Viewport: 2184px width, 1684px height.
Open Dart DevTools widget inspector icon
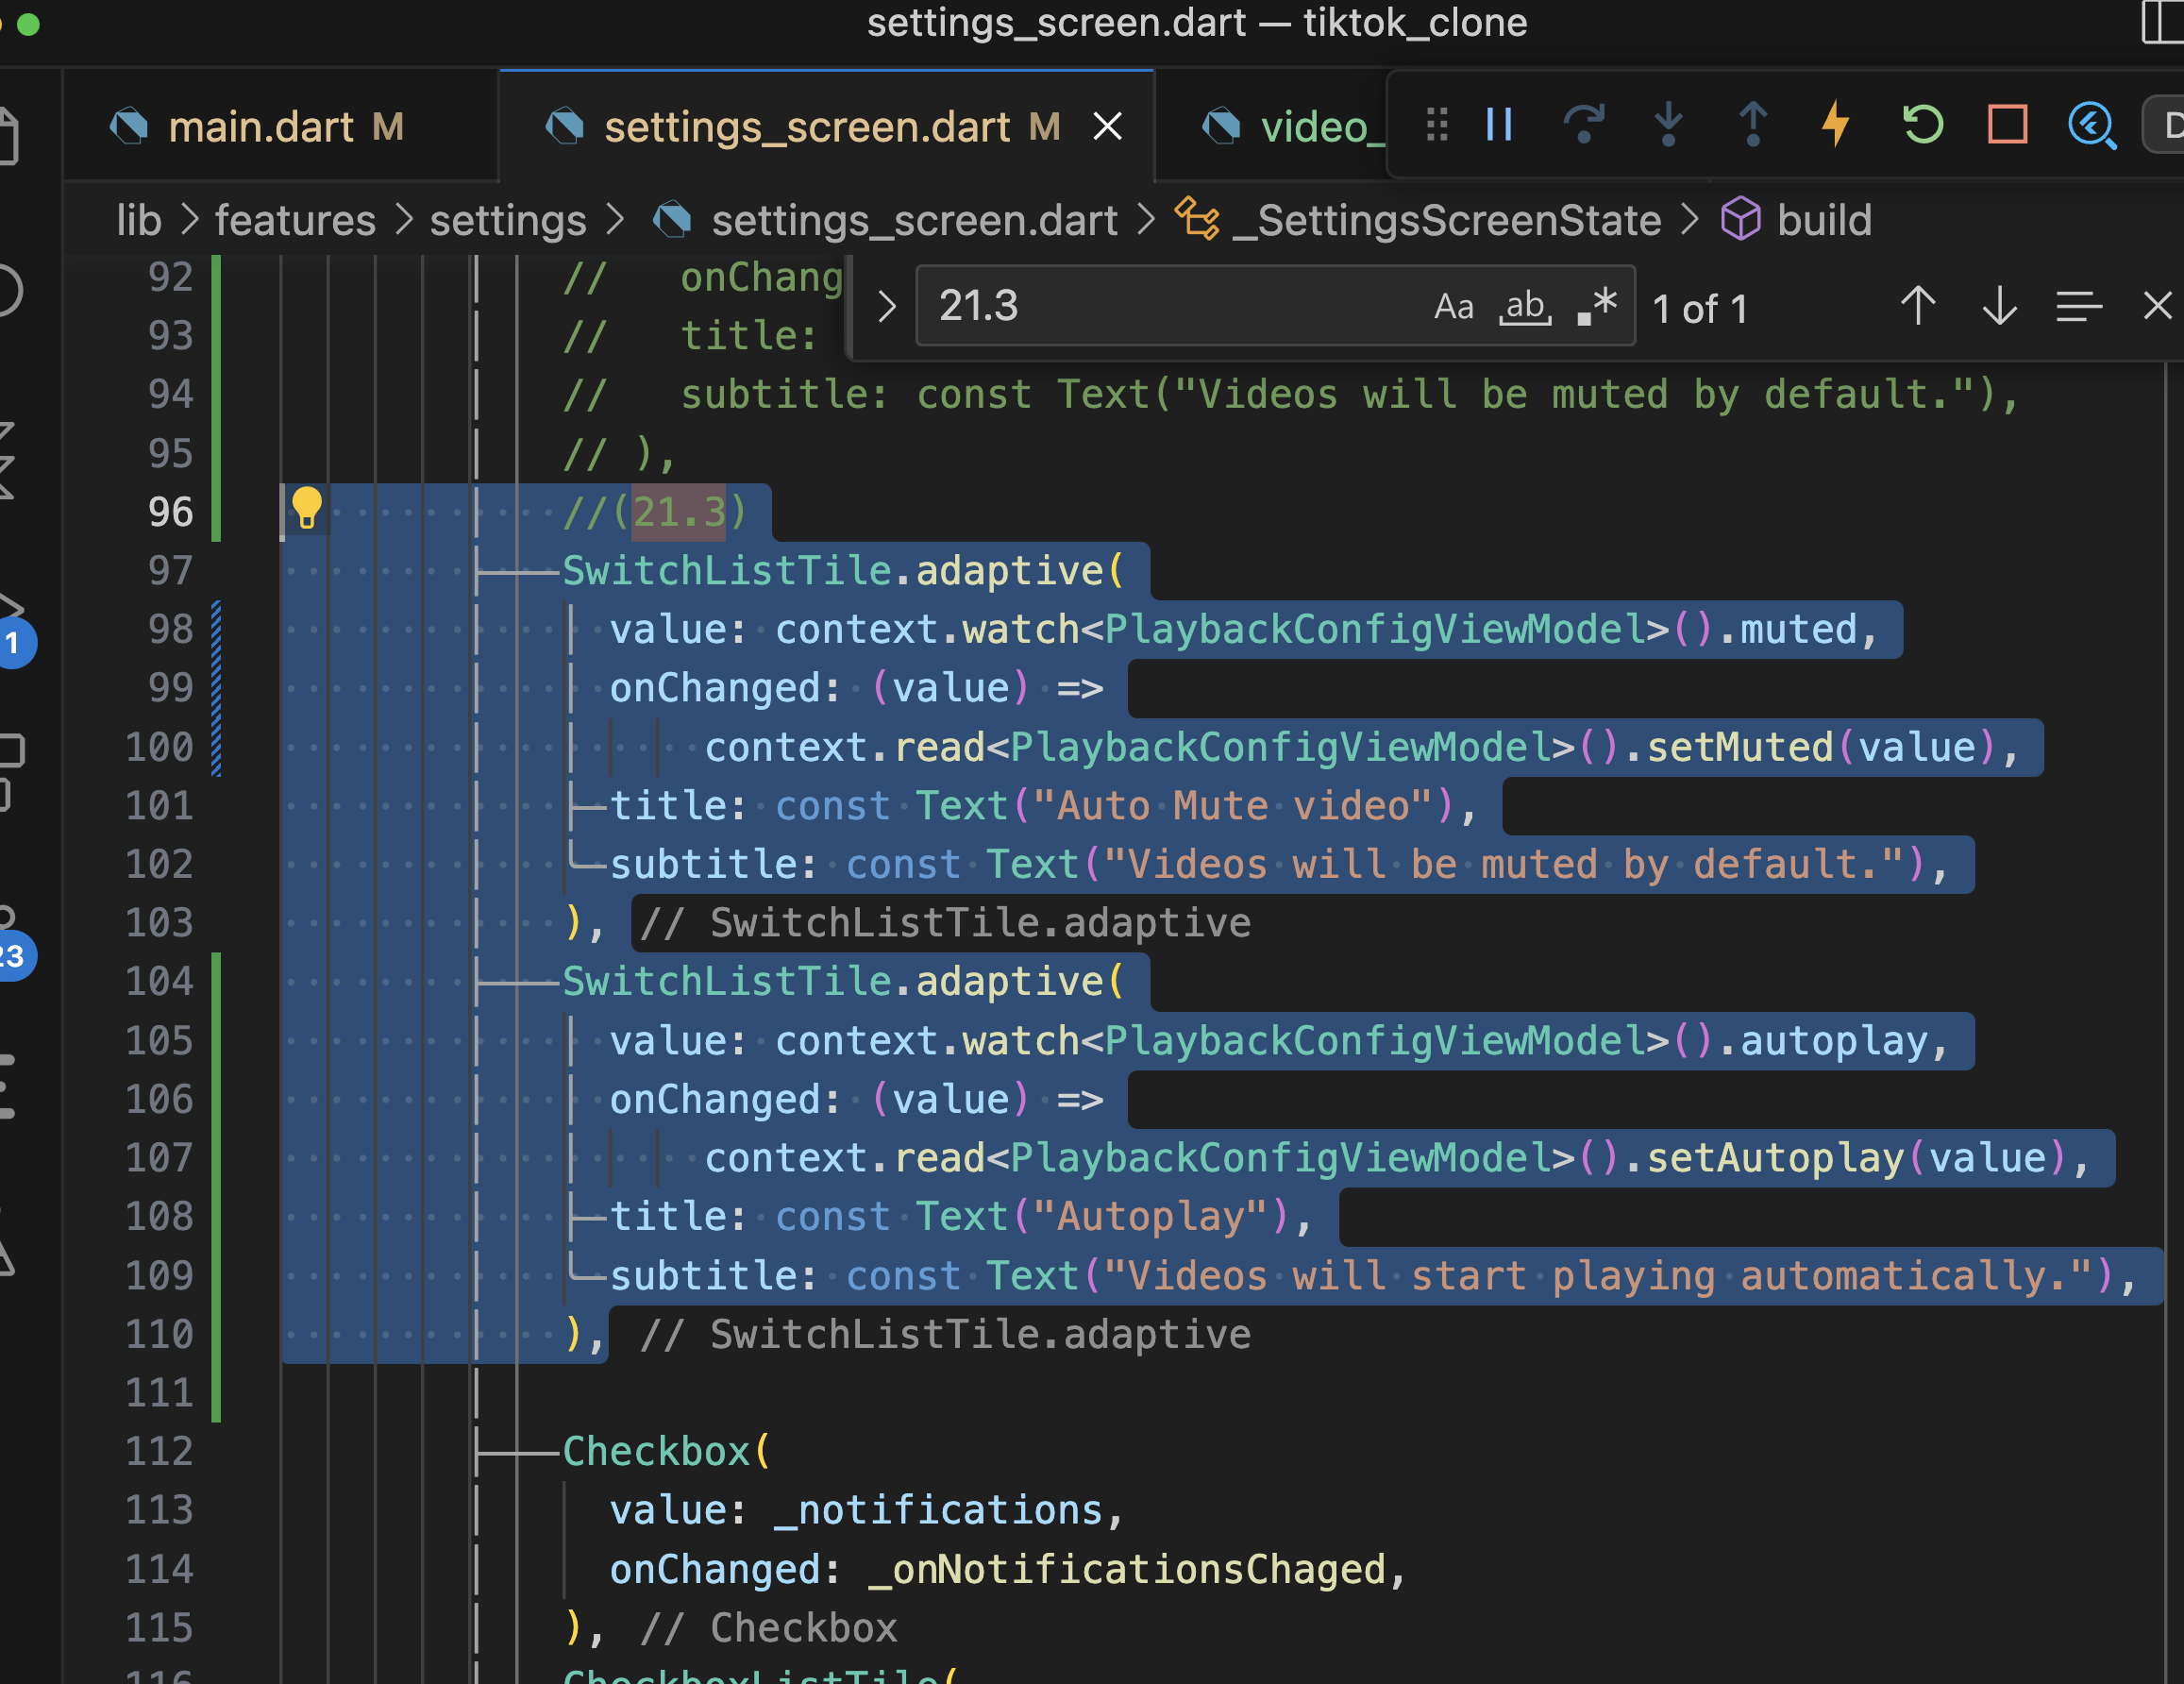tap(2091, 125)
